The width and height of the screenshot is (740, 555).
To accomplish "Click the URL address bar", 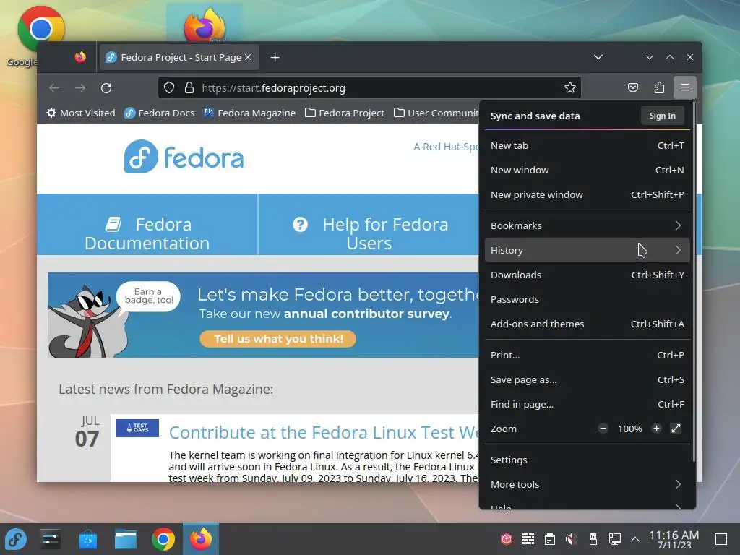I will pos(369,87).
